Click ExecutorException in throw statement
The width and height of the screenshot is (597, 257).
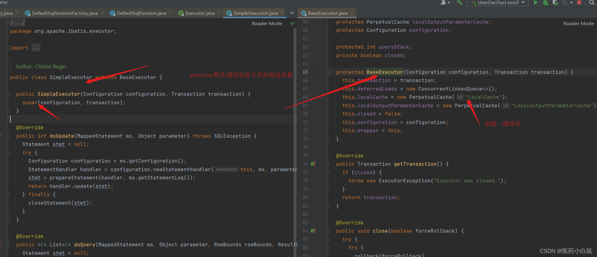(404, 181)
